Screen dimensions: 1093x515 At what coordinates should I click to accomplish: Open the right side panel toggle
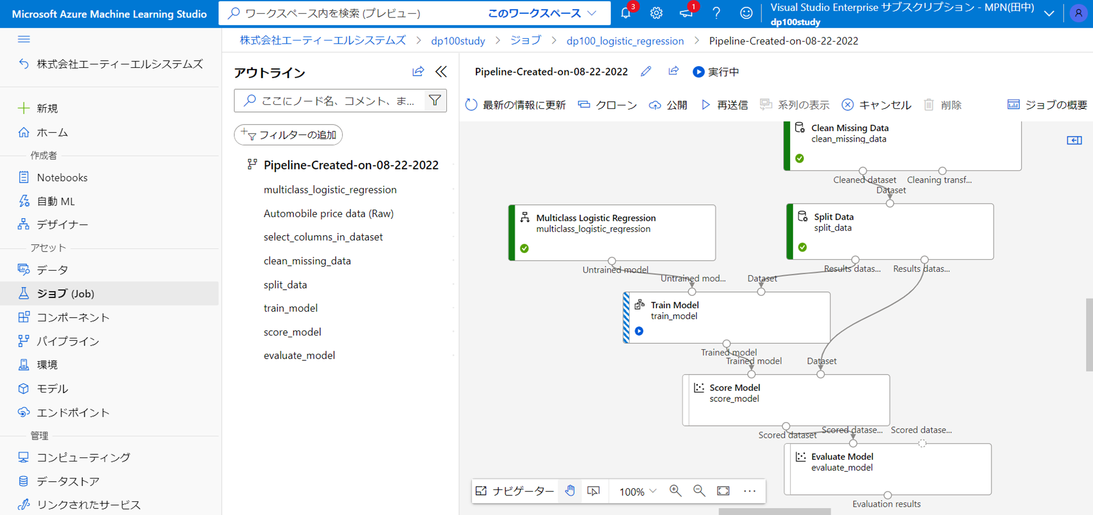(x=1074, y=141)
